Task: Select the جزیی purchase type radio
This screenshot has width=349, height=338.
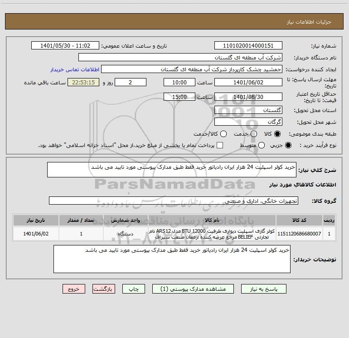Action: [x=288, y=145]
